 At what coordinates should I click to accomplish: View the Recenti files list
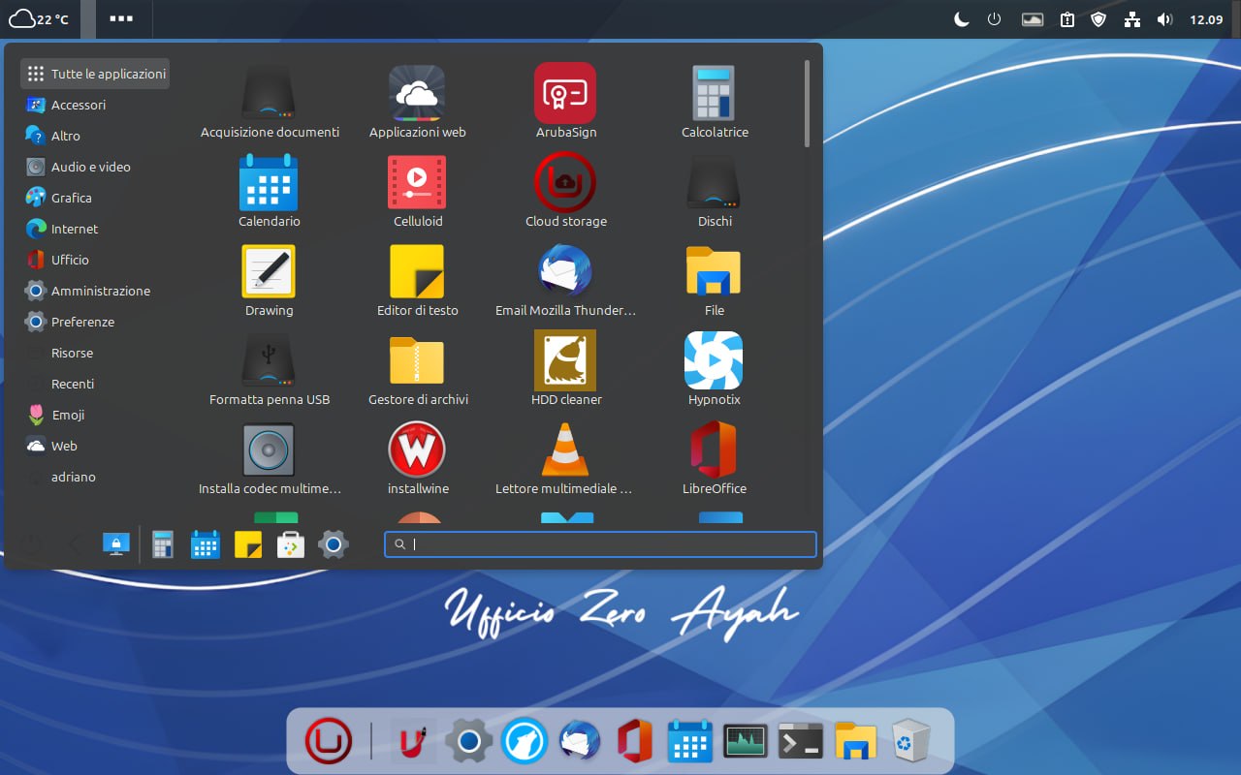tap(95, 384)
